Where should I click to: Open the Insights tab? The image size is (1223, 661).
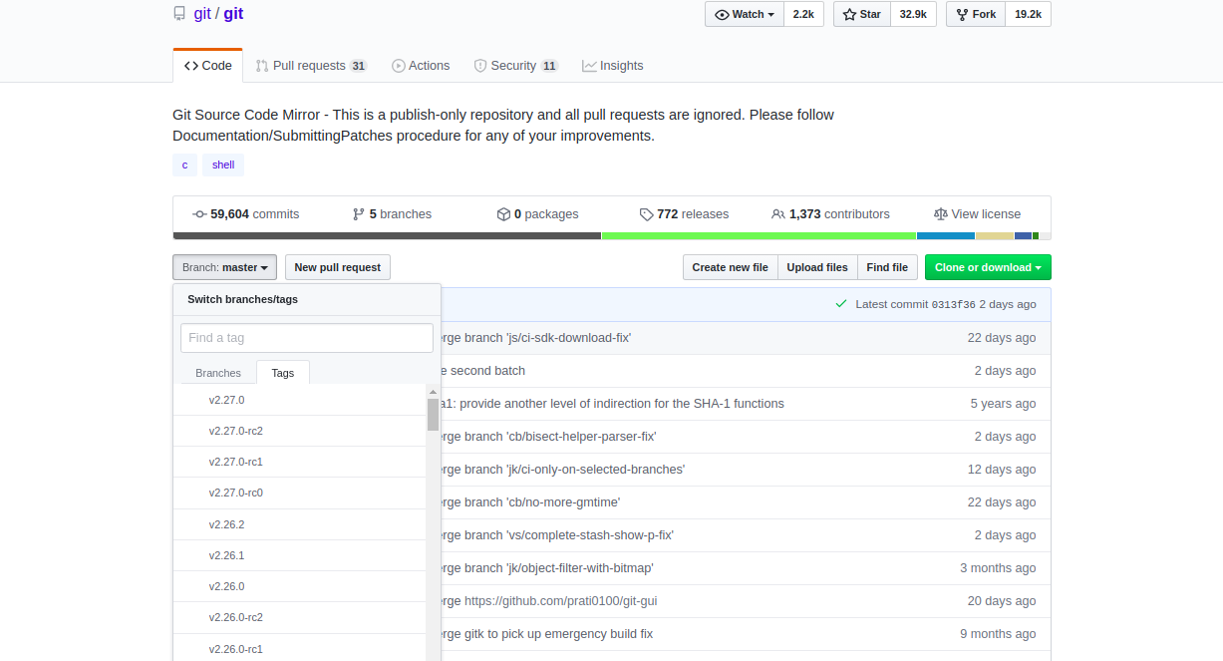[612, 65]
